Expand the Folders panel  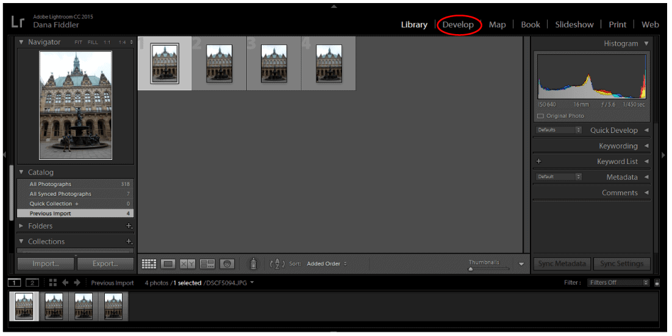(21, 226)
